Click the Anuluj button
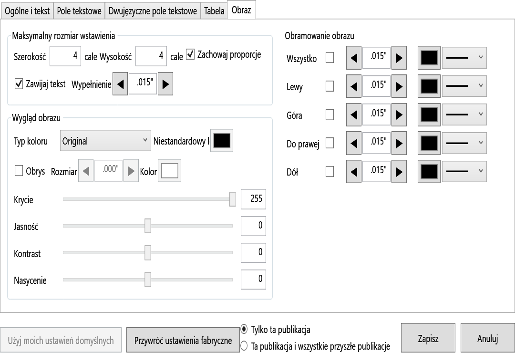The height and width of the screenshot is (353, 515). tap(487, 338)
